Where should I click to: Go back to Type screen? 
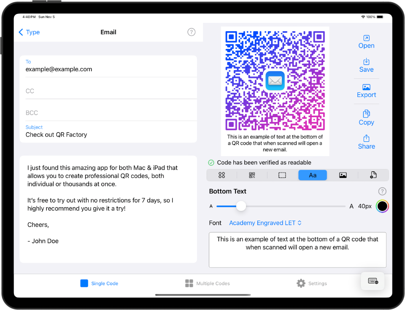[x=29, y=32]
